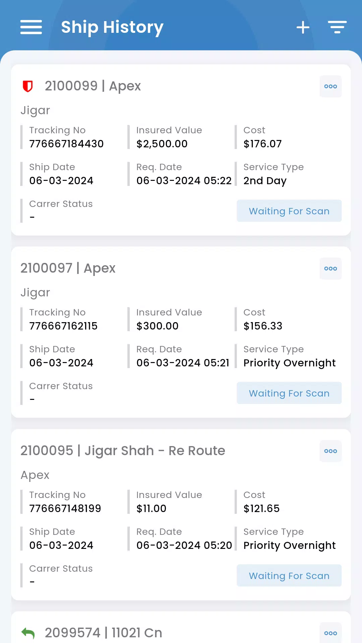Screen dimensions: 362x643
Task: Open more options for shipment 2100095
Action: pos(330,451)
